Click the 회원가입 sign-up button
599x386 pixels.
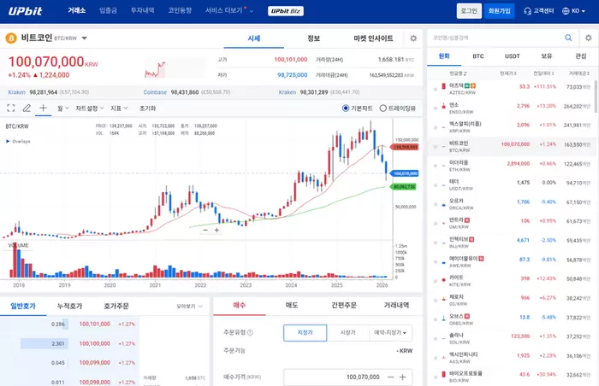499,11
